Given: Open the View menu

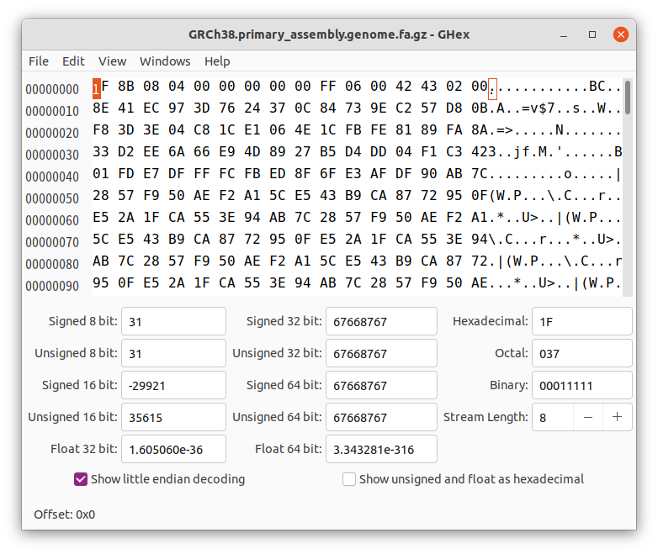Looking at the screenshot, I should coord(112,61).
